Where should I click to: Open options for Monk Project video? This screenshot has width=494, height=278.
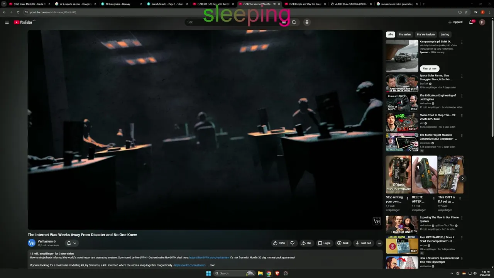click(462, 136)
